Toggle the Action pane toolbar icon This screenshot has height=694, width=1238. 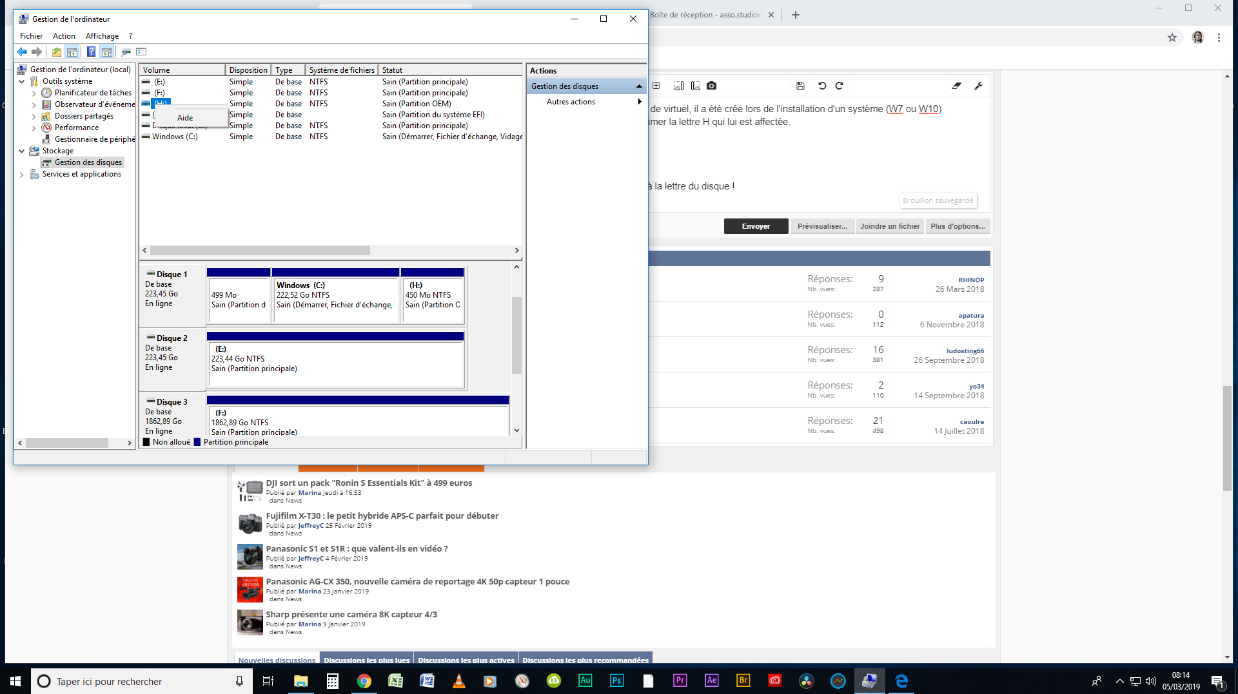(107, 52)
